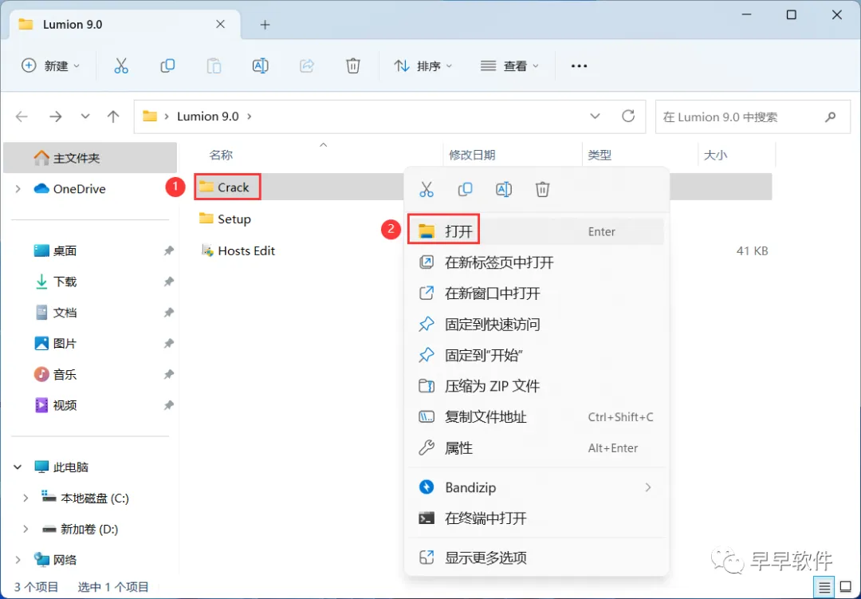Open the 排序 sort dropdown
Image resolution: width=861 pixels, height=599 pixels.
tap(423, 66)
